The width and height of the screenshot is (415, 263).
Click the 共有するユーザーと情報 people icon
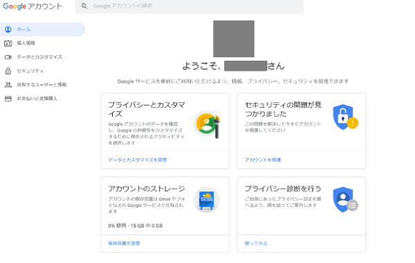point(8,84)
